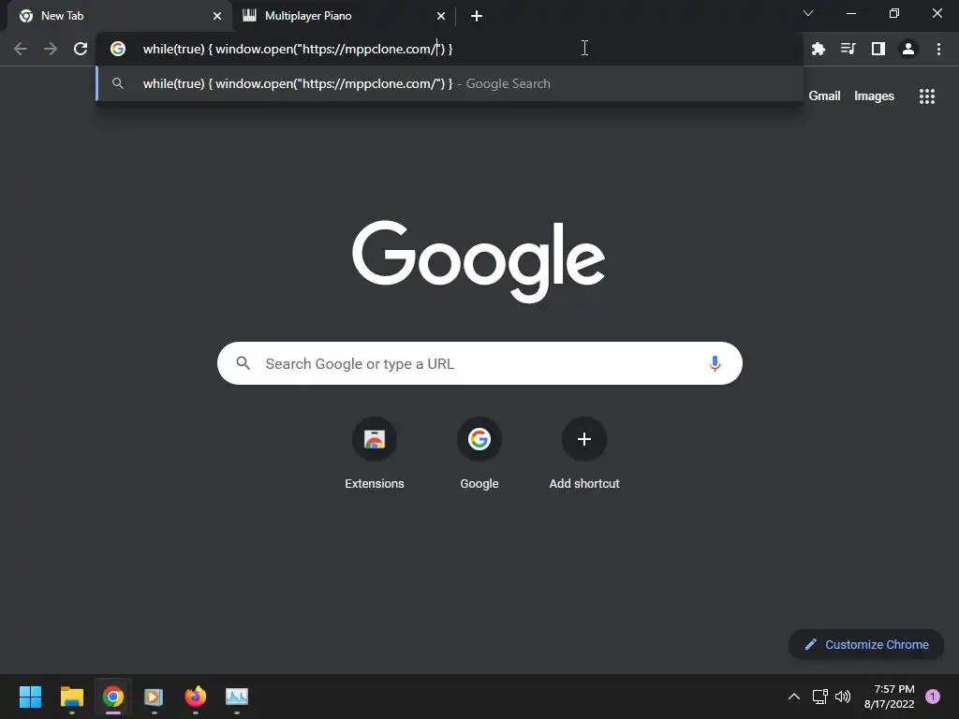The width and height of the screenshot is (959, 719).
Task: Open a new tab with plus button
Action: tap(477, 16)
